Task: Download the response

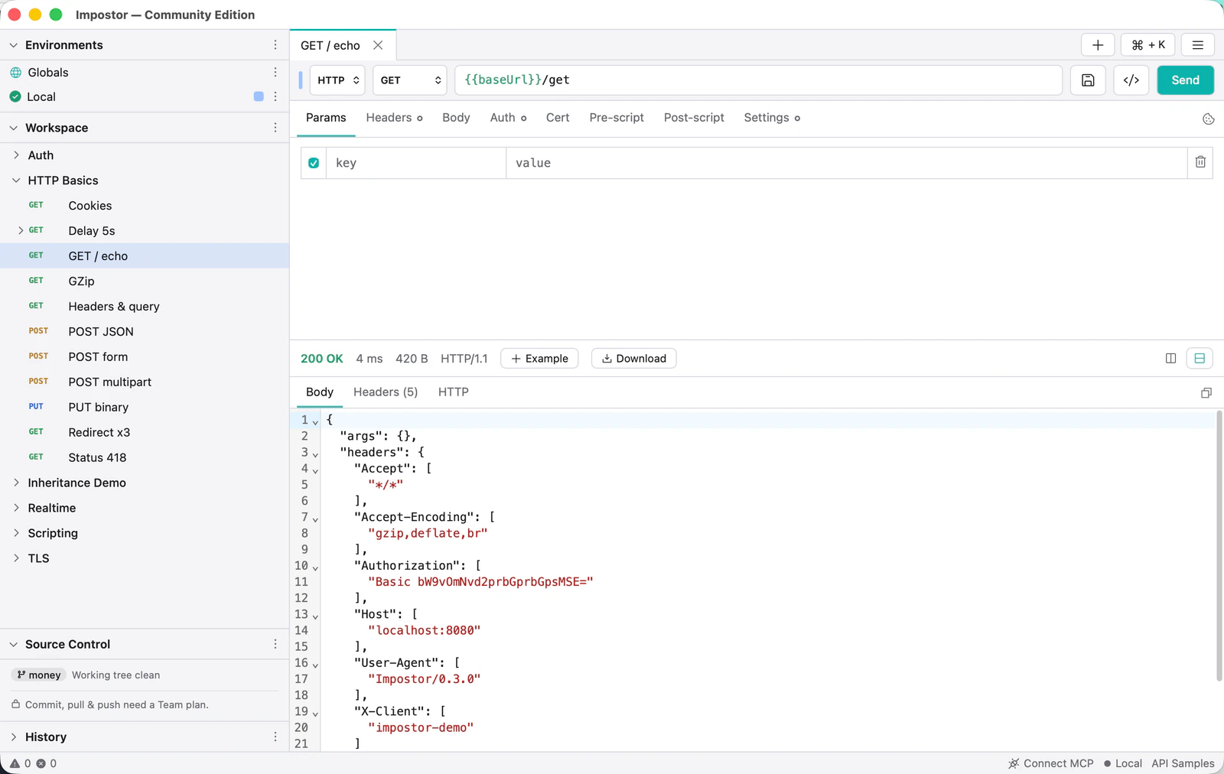Action: coord(634,359)
